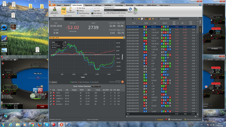Viewport: 226px width, 127px height.
Task: Open Skype from the taskbar
Action: (x=47, y=124)
